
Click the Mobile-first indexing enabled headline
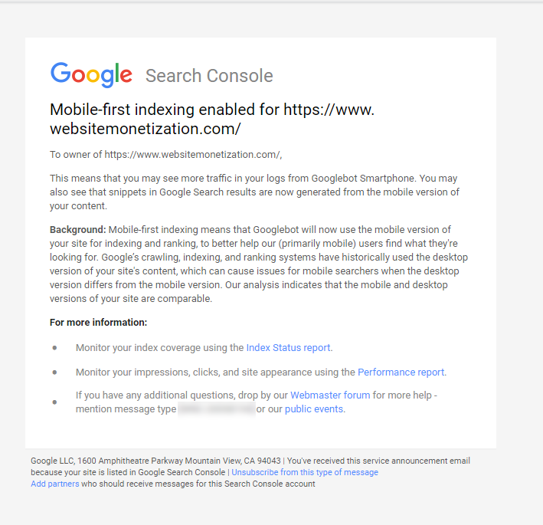tap(212, 119)
